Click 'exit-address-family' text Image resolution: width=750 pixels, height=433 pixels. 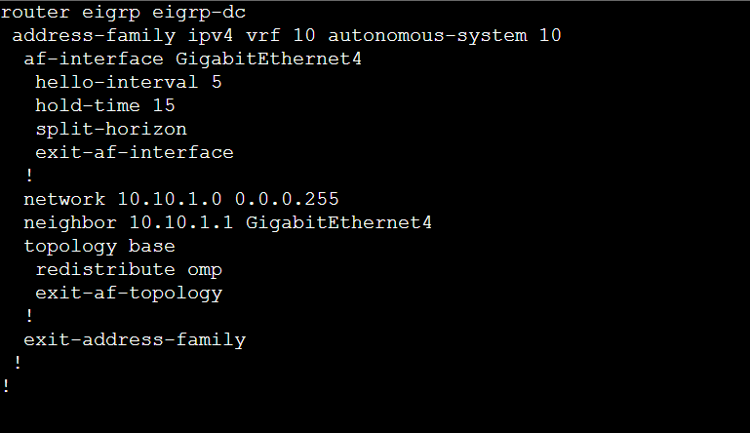coord(135,339)
